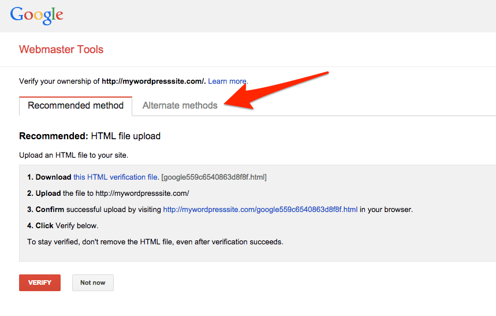
Task: Click the Recommended: HTML file upload heading
Action: (89, 136)
